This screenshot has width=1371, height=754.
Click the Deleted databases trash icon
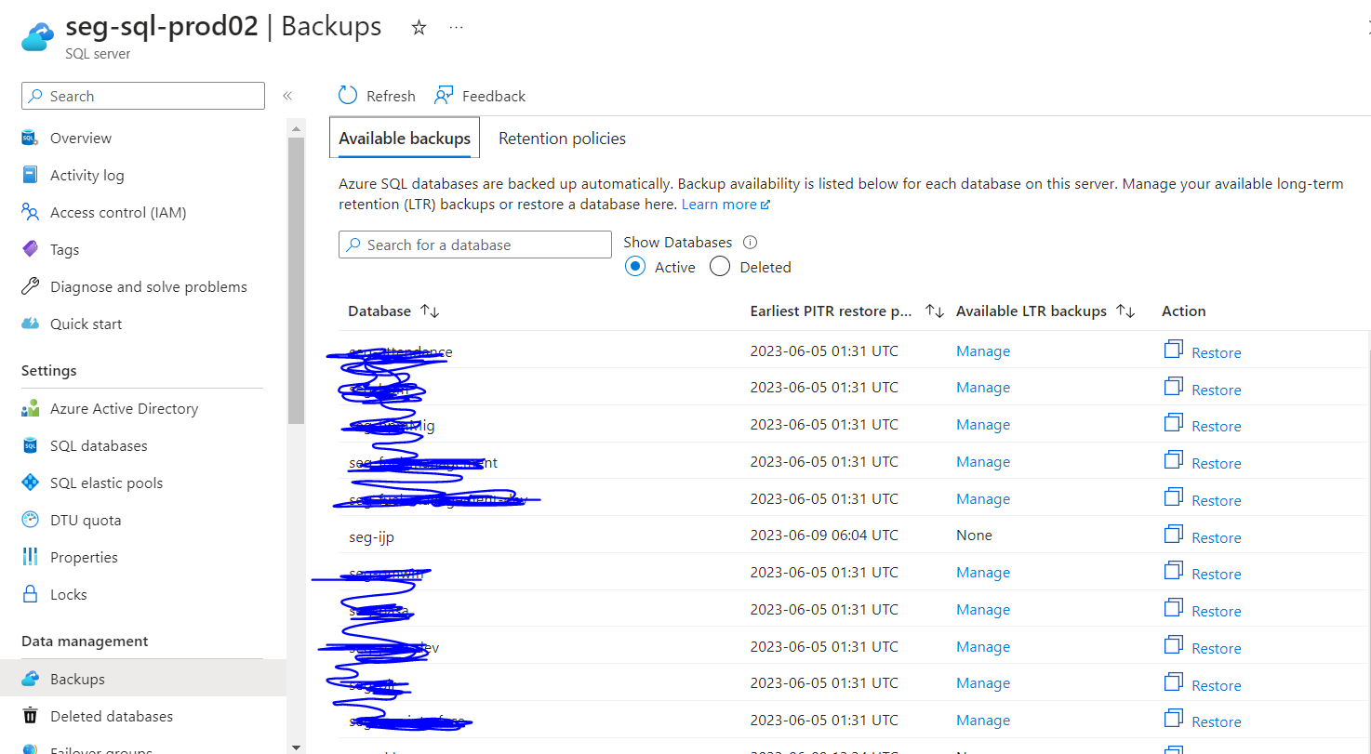click(30, 716)
